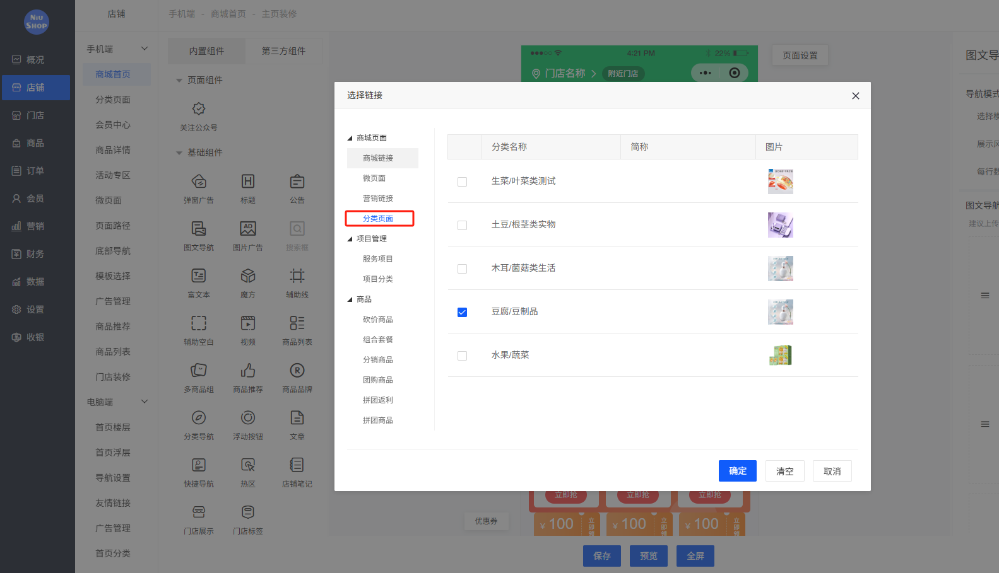Select the 标题 component icon
Screen dimensions: 999x573
(x=248, y=182)
